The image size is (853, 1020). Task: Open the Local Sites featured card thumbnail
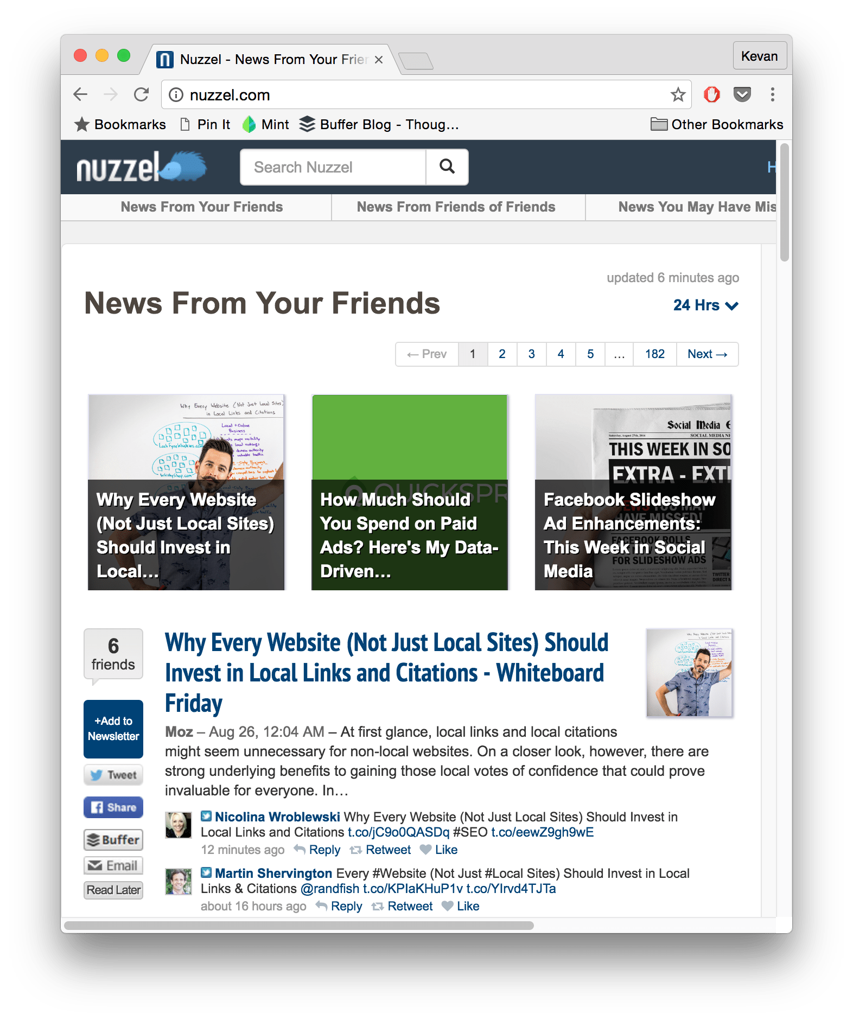pyautogui.click(x=186, y=492)
